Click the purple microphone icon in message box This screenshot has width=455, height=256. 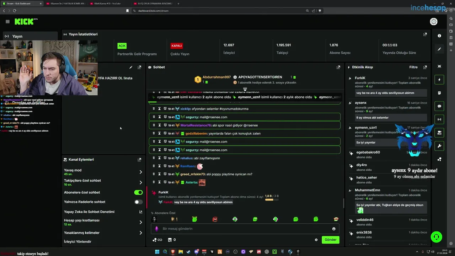pyautogui.click(x=156, y=229)
